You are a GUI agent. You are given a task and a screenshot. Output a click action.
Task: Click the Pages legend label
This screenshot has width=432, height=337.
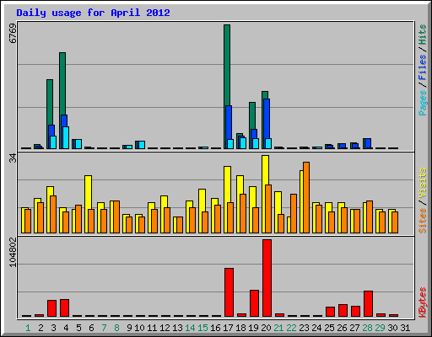[423, 103]
